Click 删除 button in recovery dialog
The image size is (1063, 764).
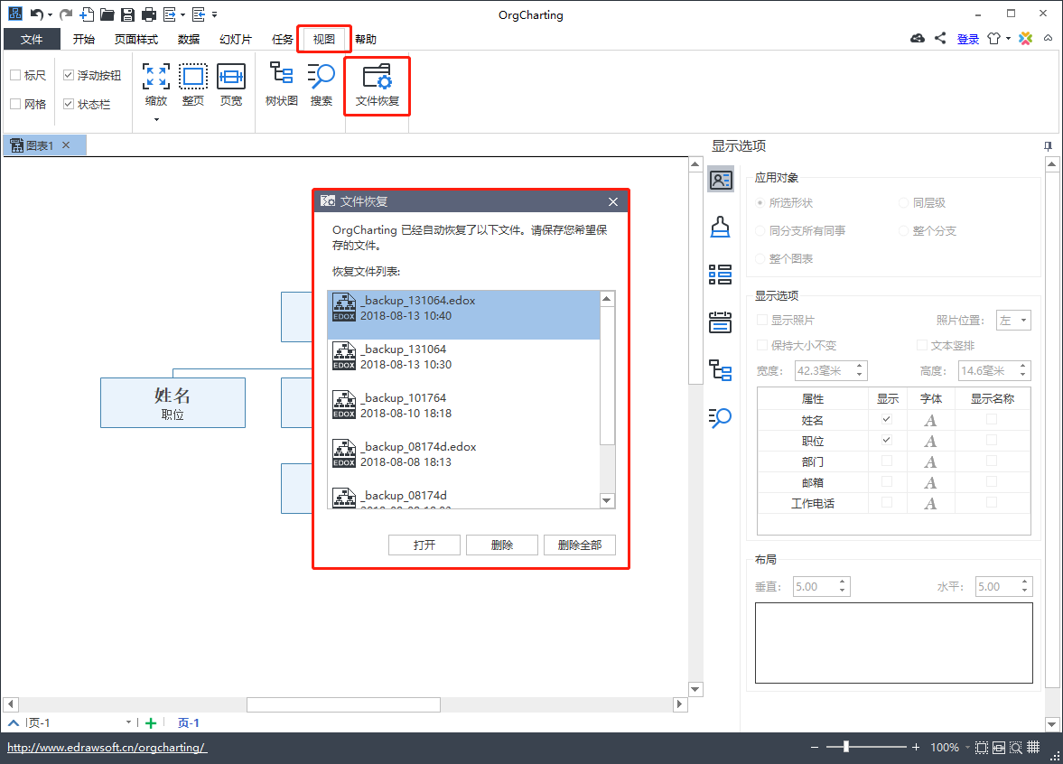pyautogui.click(x=501, y=545)
